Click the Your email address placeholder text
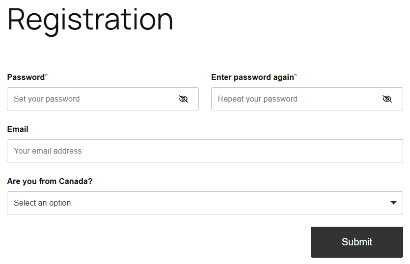This screenshot has height=264, width=410. (x=48, y=151)
